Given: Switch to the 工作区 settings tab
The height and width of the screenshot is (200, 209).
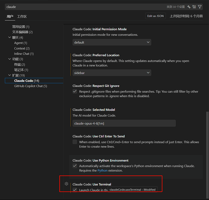Looking at the screenshot, I should [22, 17].
